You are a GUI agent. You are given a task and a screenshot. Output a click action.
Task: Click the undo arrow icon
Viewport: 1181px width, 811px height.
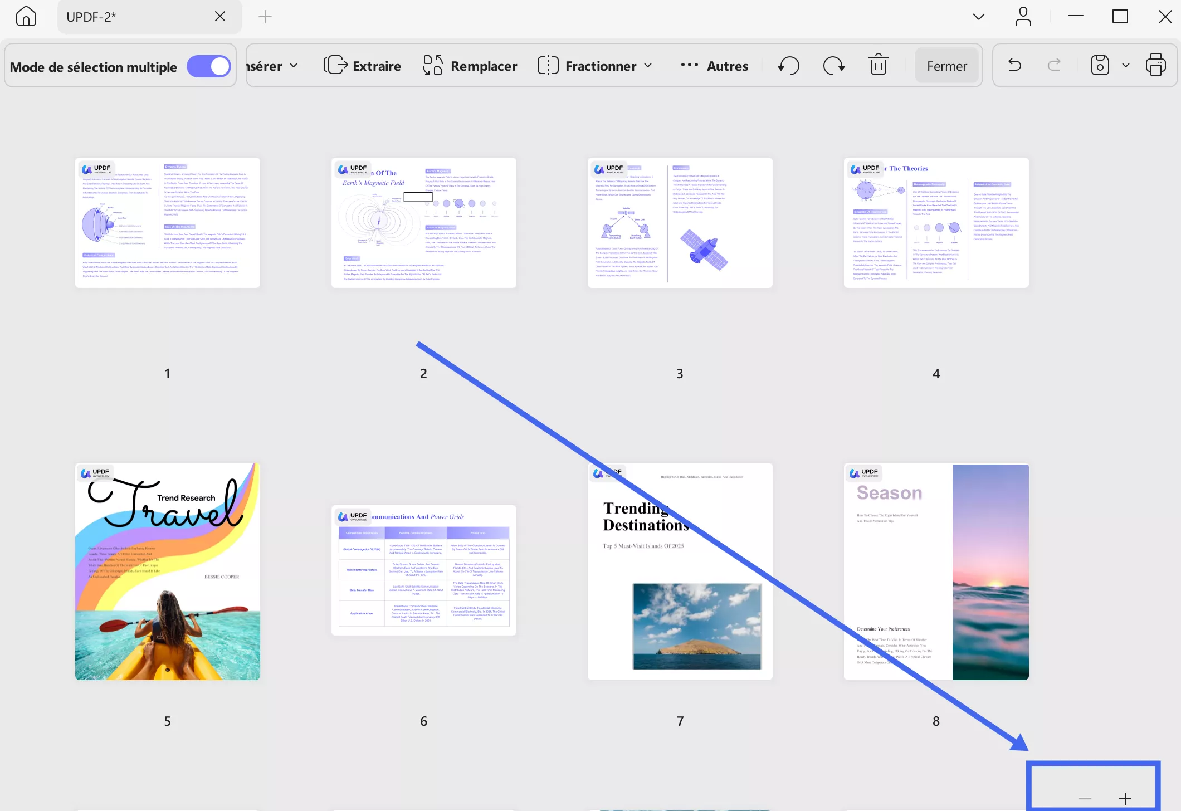1014,65
